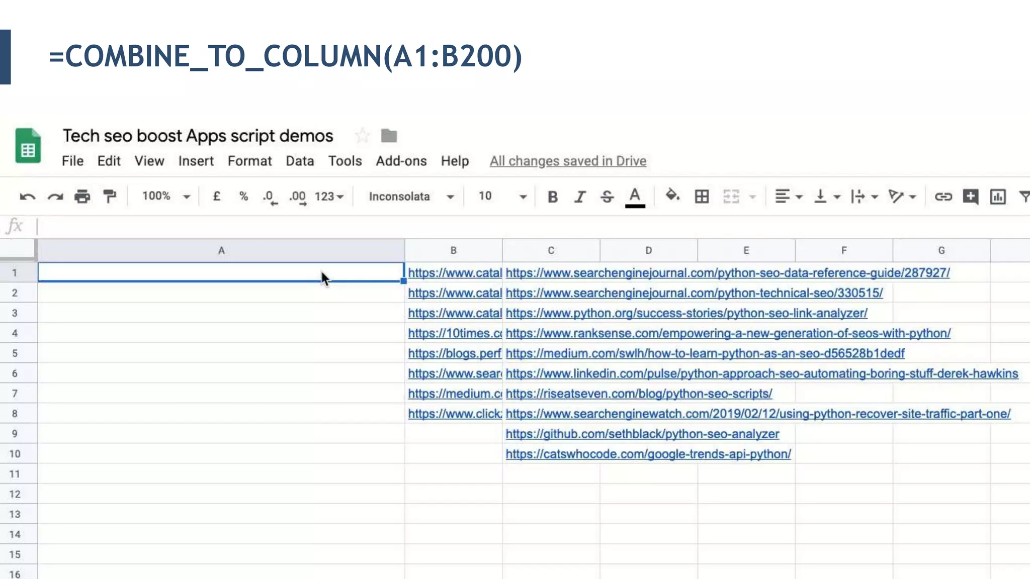Viewport: 1030px width, 579px height.
Task: Decrease decimal places icon
Action: click(x=270, y=197)
